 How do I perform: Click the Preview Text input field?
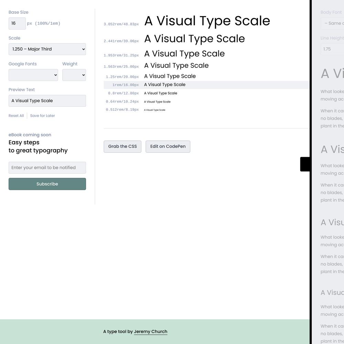47,101
